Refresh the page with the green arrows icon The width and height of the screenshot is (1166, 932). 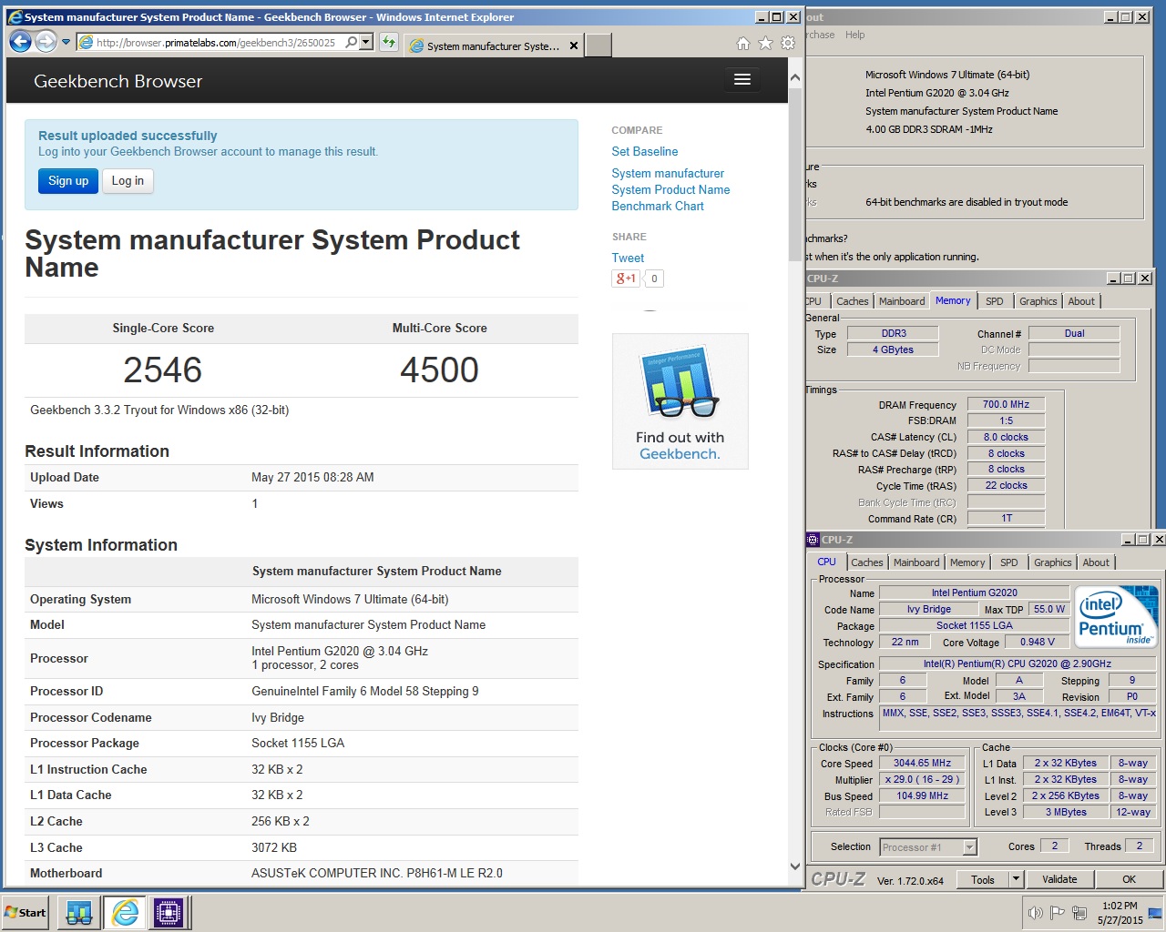pyautogui.click(x=389, y=42)
